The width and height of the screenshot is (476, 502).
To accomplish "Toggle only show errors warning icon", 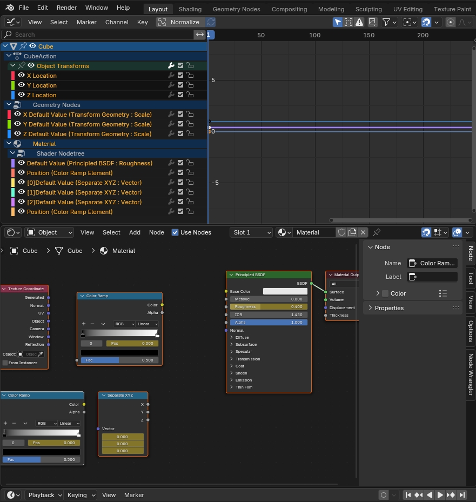I will [359, 22].
